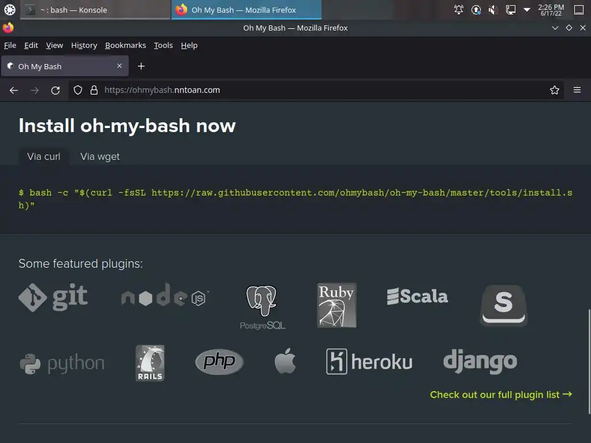Screen dimensions: 591x443
Task: Click the Firefox titlebar window icon
Action: [8, 28]
